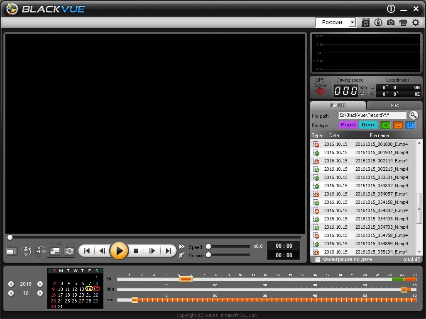Switch to the Map tab
This screenshot has height=319, width=426.
(394, 105)
